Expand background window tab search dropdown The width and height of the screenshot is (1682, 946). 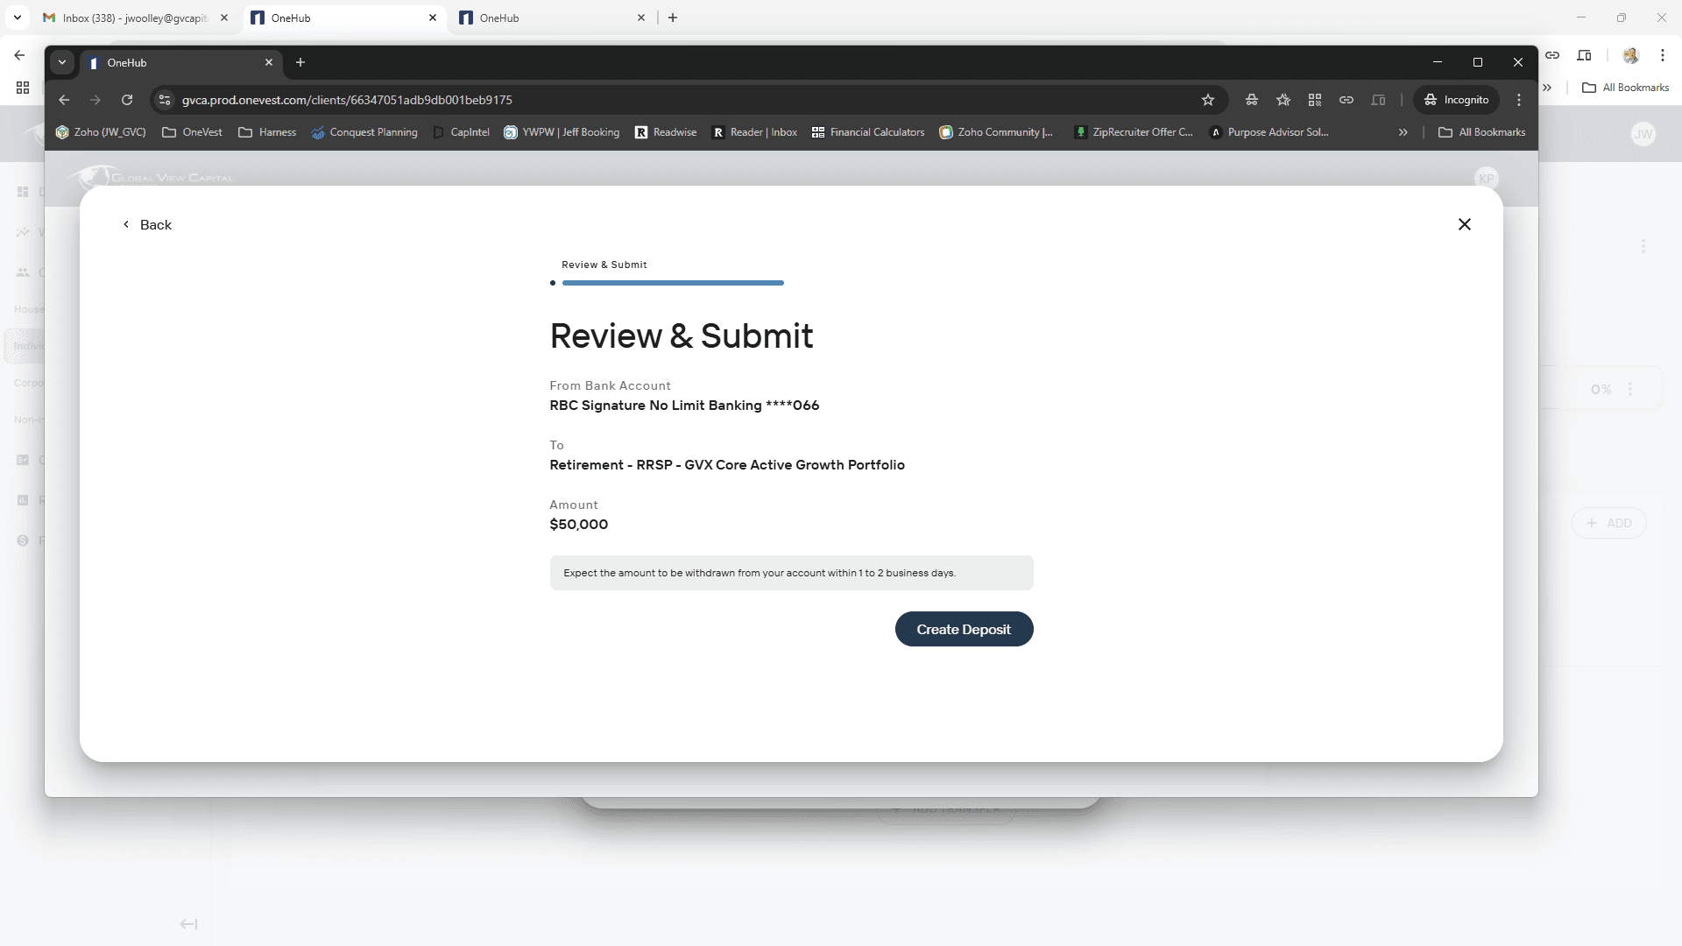(17, 18)
